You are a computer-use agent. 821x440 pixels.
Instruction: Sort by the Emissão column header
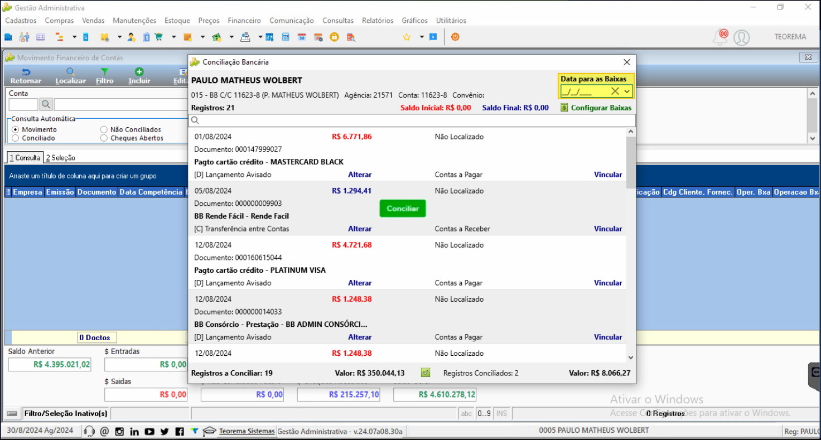[60, 192]
